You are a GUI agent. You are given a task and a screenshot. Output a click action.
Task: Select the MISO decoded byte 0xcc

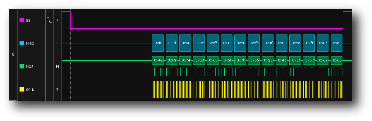pos(295,43)
